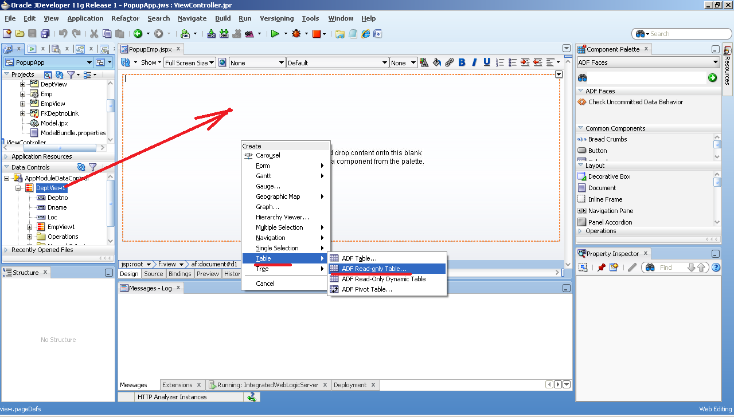Toggle italic formatting in the editor toolbar
This screenshot has height=417, width=734.
click(x=473, y=62)
